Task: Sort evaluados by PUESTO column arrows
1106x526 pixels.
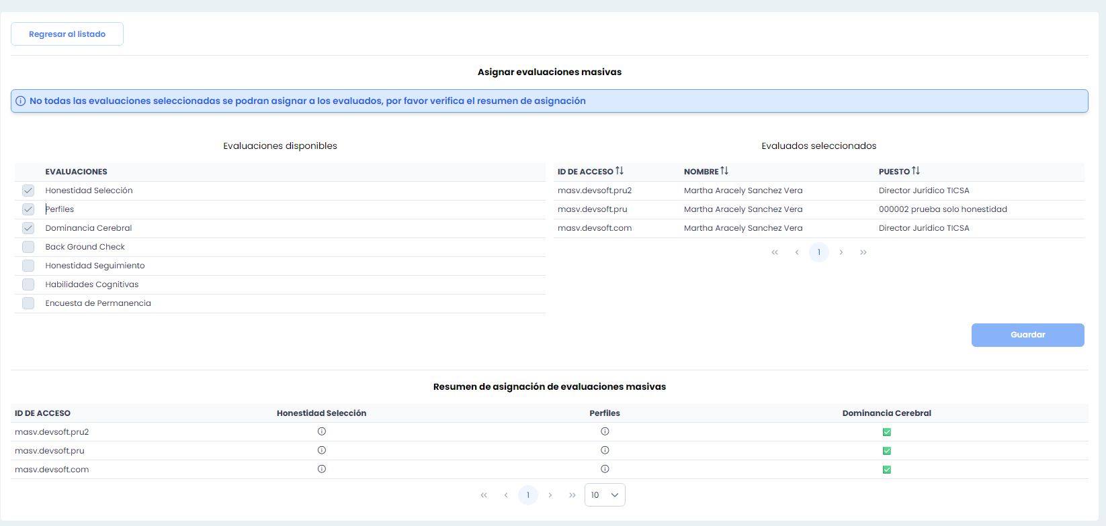Action: tap(916, 171)
